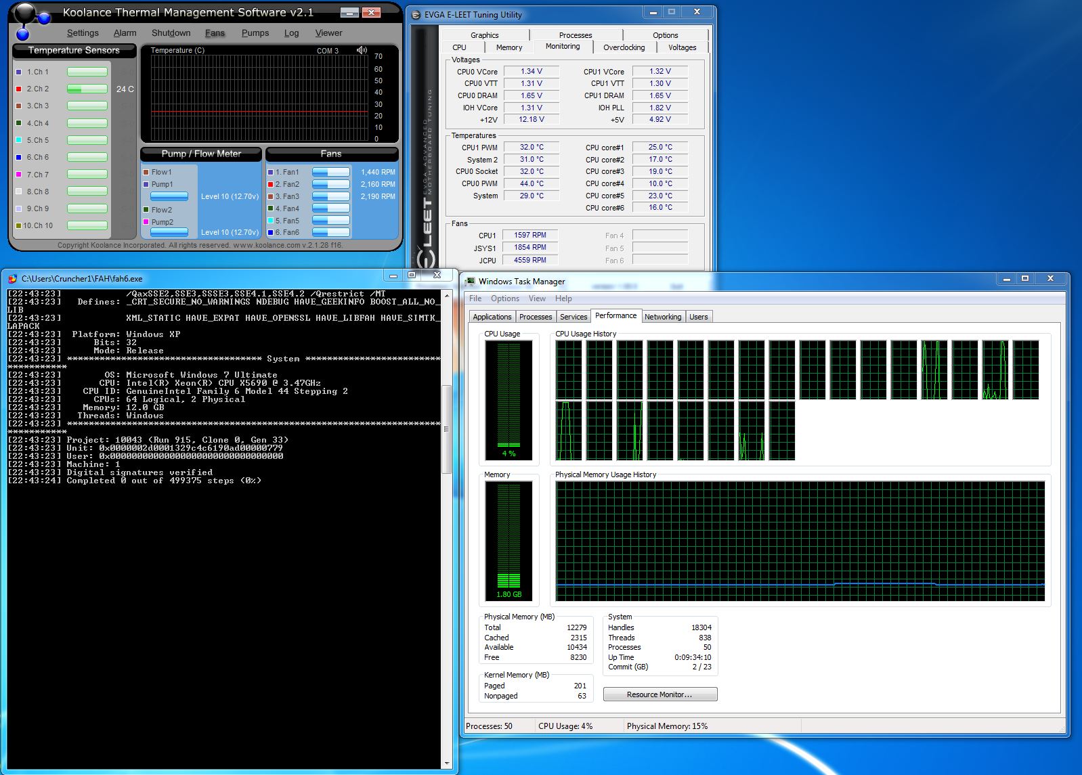Click the console scrollbar down arrow
Screen dimensions: 1082x775
coord(446,763)
